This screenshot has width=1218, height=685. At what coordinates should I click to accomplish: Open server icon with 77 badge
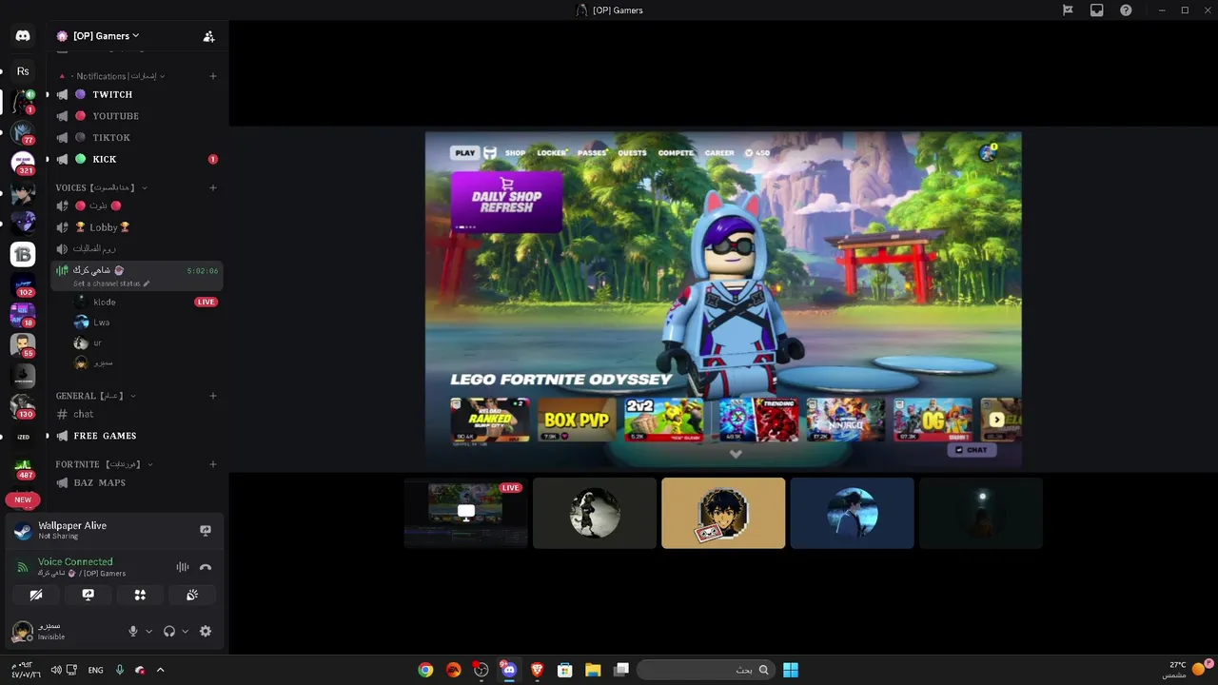click(23, 132)
